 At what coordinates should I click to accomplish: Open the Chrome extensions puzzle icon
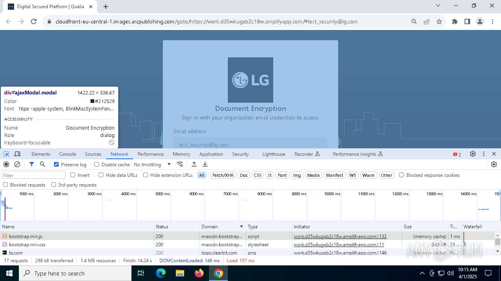(x=455, y=21)
